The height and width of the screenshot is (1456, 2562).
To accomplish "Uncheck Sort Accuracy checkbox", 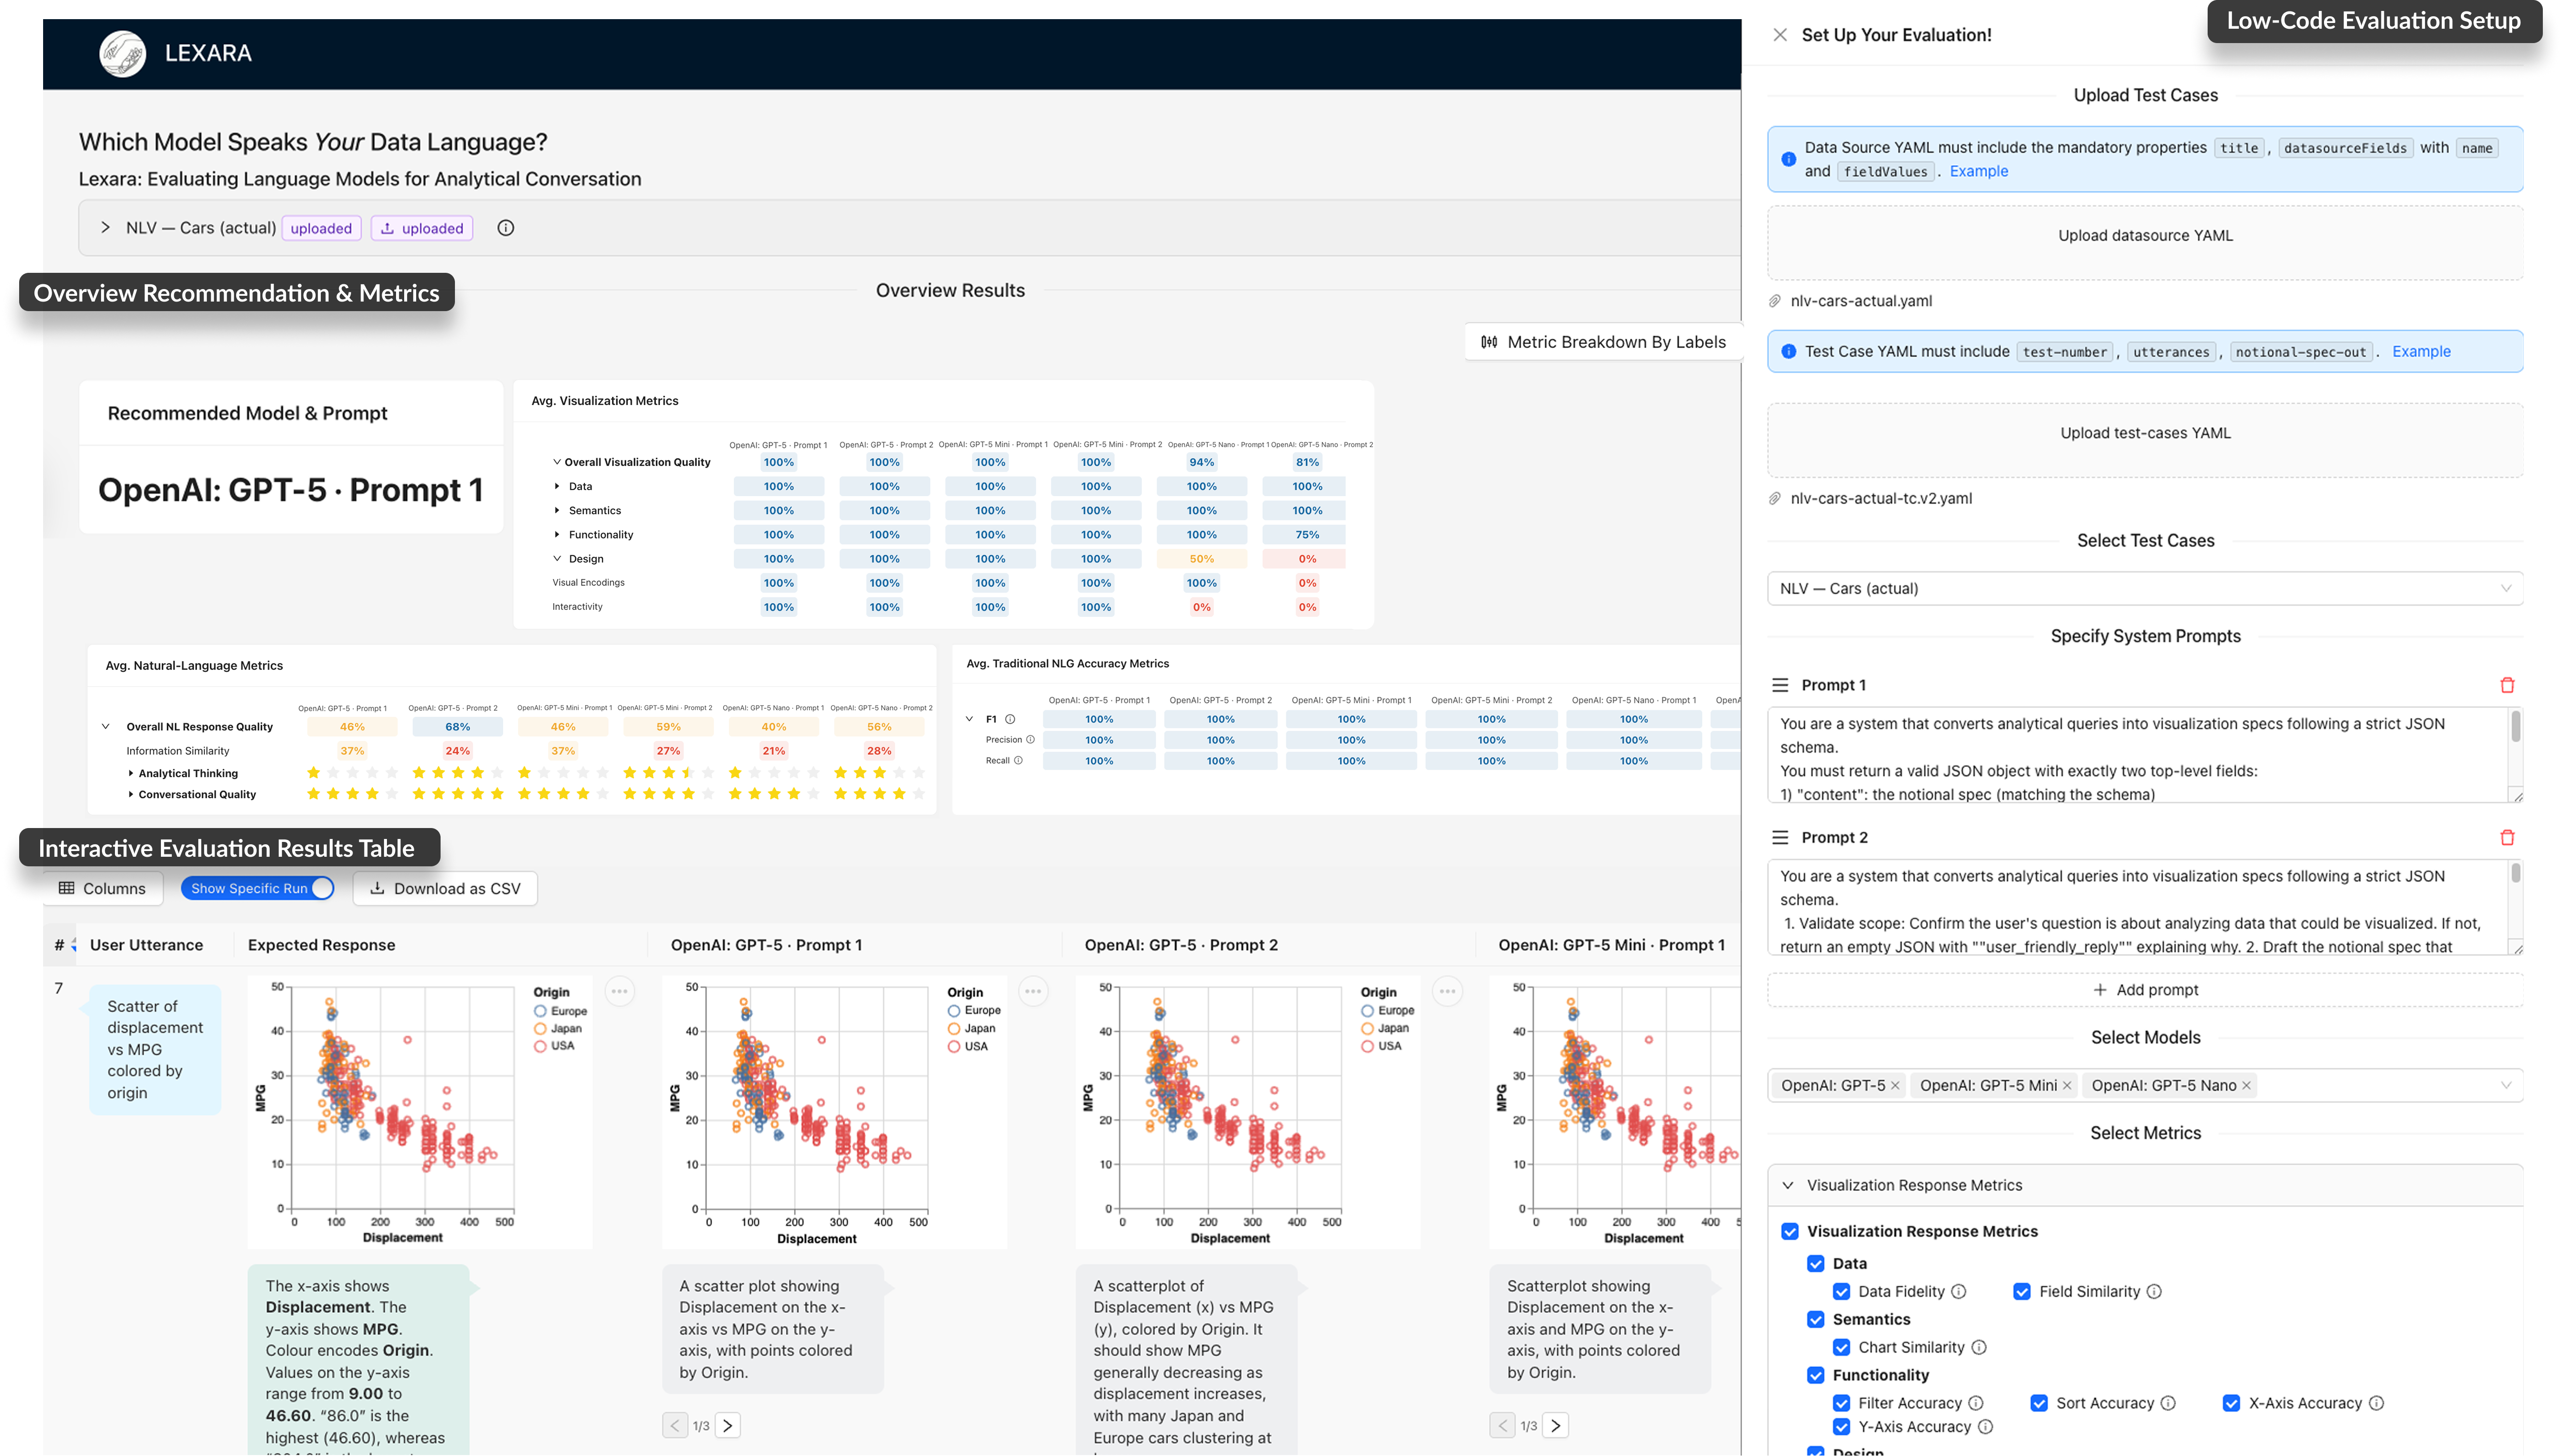I will (2039, 1403).
